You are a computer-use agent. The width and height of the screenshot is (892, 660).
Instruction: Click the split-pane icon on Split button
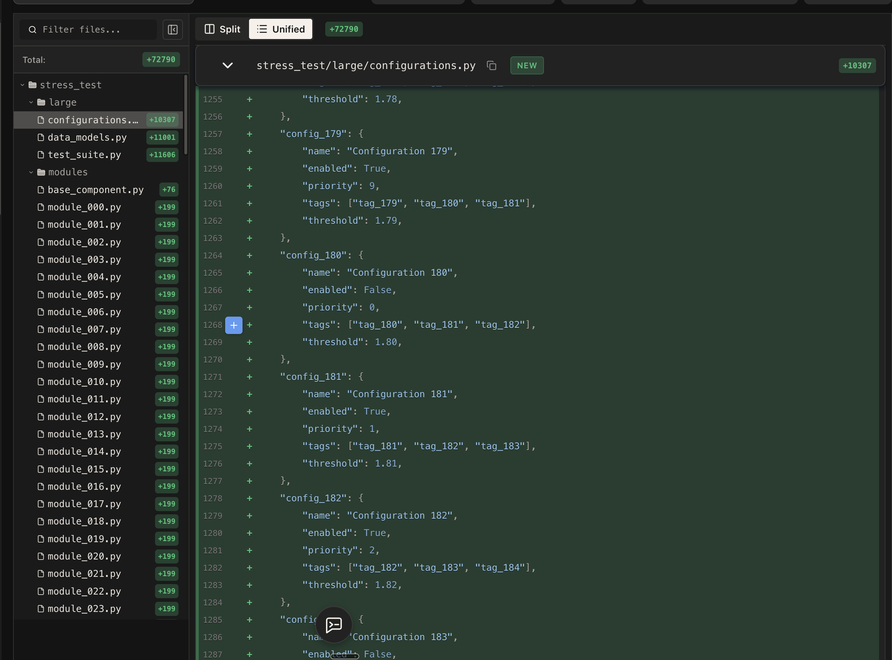click(209, 29)
